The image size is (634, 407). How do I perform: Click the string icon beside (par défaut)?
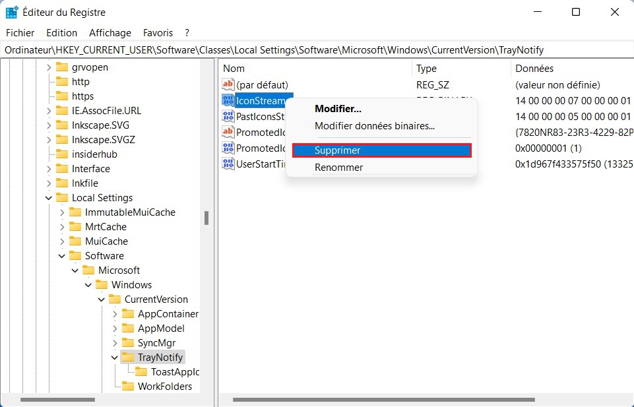(x=228, y=84)
